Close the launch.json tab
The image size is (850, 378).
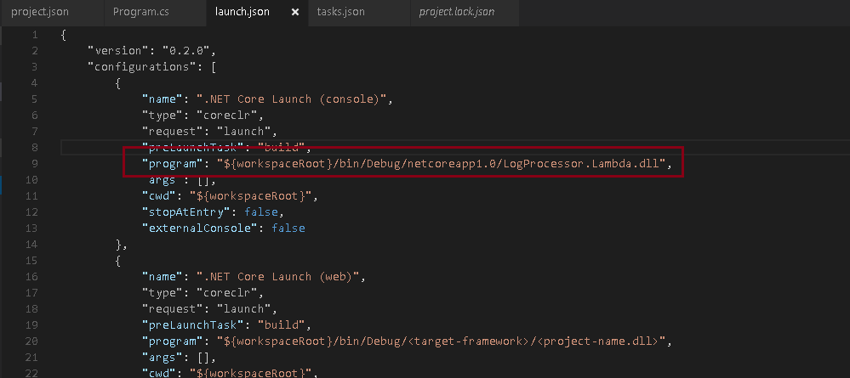[295, 12]
